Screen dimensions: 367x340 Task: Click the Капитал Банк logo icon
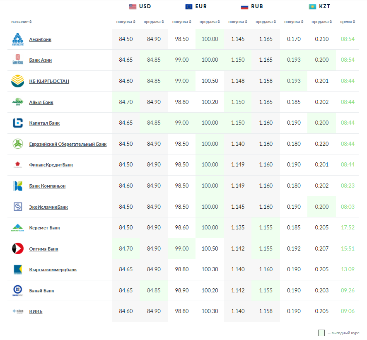(18, 123)
